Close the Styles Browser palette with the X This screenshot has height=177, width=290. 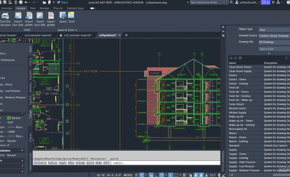click(223, 27)
